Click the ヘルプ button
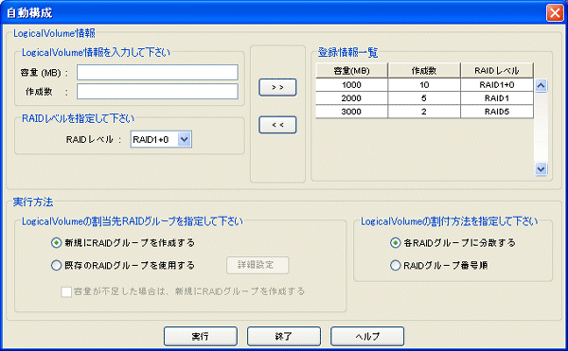This screenshot has width=568, height=351. coord(367,337)
